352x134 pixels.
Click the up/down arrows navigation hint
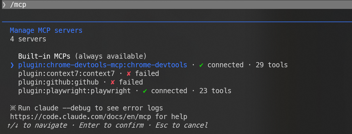pos(14,125)
